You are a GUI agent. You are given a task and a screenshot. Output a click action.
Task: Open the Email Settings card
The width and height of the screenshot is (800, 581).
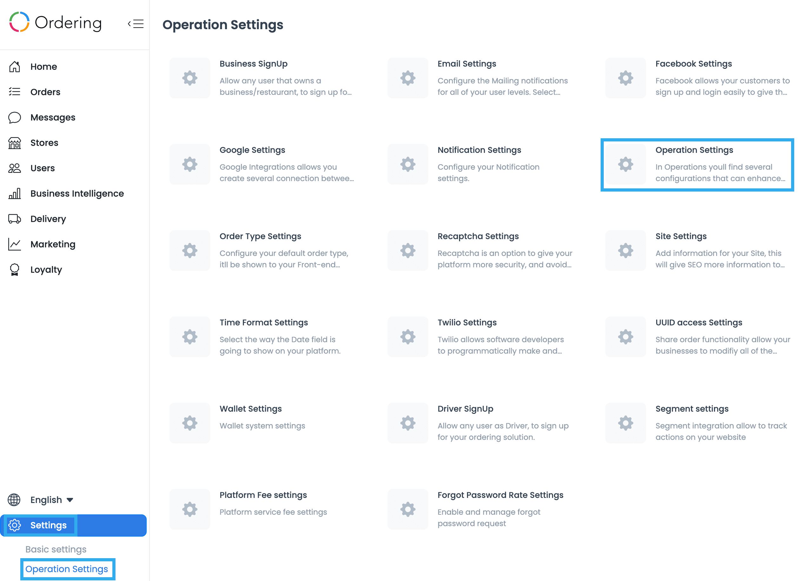(466, 64)
